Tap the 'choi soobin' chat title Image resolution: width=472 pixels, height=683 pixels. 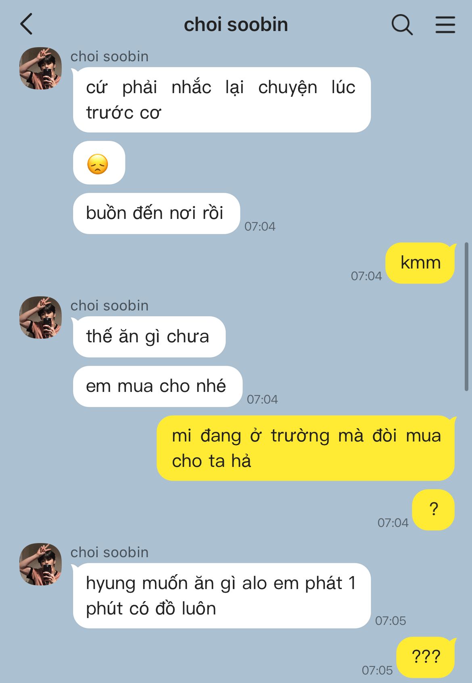tap(236, 25)
